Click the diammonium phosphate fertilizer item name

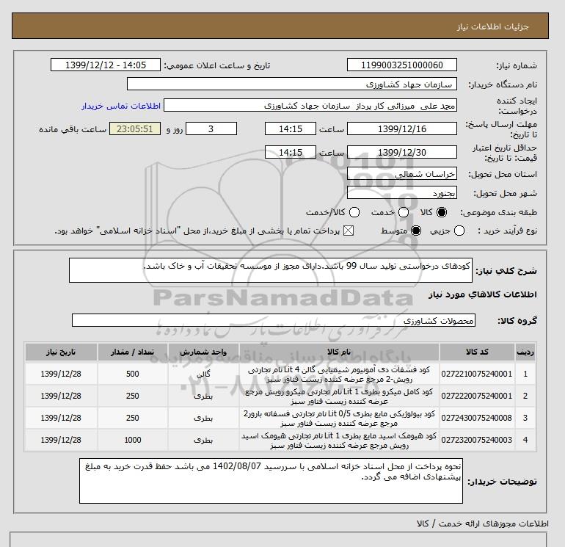point(339,374)
